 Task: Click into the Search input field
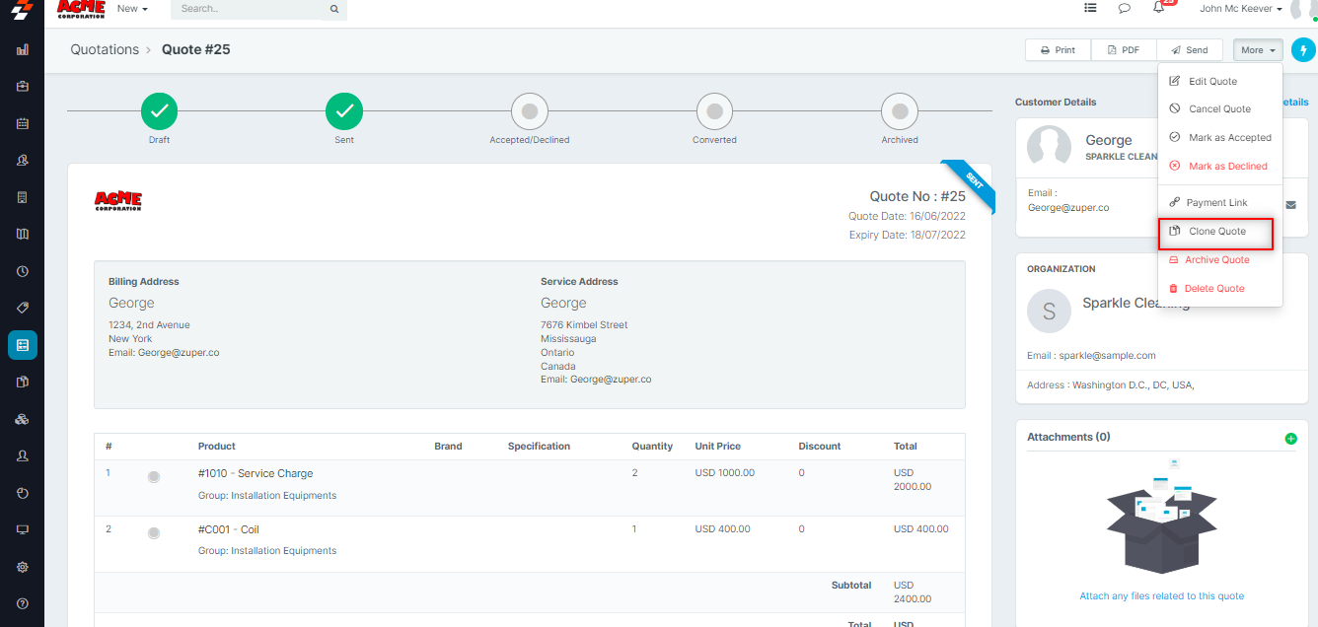pyautogui.click(x=247, y=9)
